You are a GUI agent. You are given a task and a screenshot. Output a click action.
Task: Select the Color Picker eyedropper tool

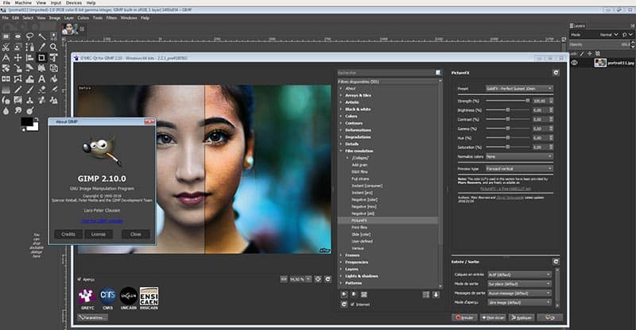[42, 47]
